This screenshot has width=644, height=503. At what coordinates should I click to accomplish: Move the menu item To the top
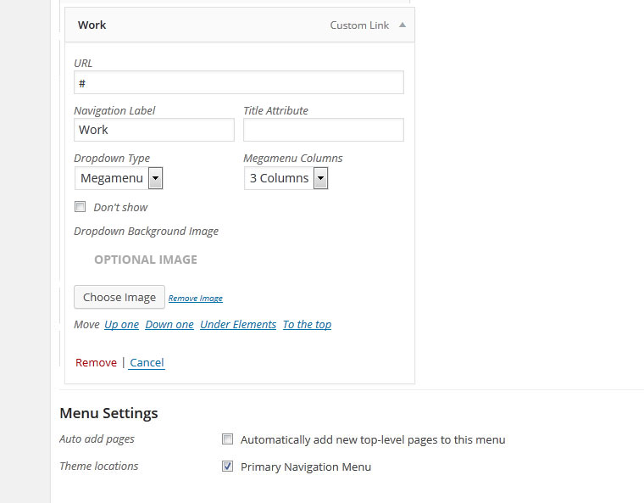[x=307, y=324]
